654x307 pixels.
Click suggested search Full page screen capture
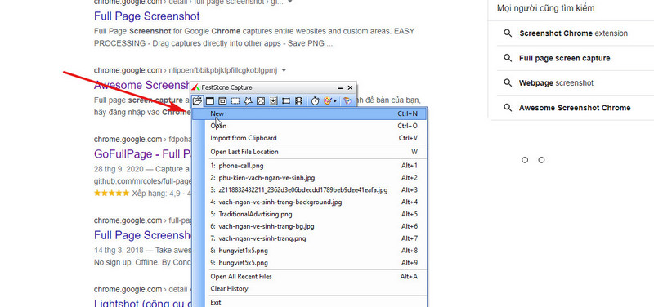(564, 58)
